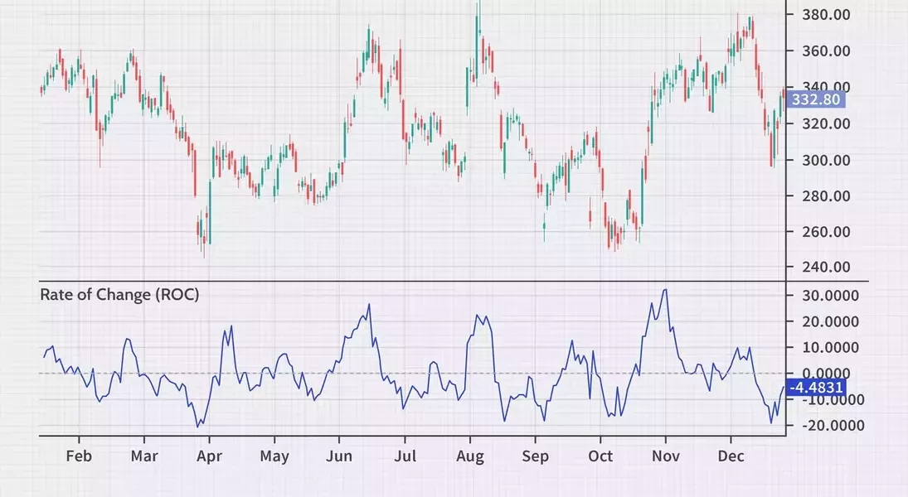This screenshot has height=497, width=908.
Task: Click the Mar month marker
Action: 144,456
